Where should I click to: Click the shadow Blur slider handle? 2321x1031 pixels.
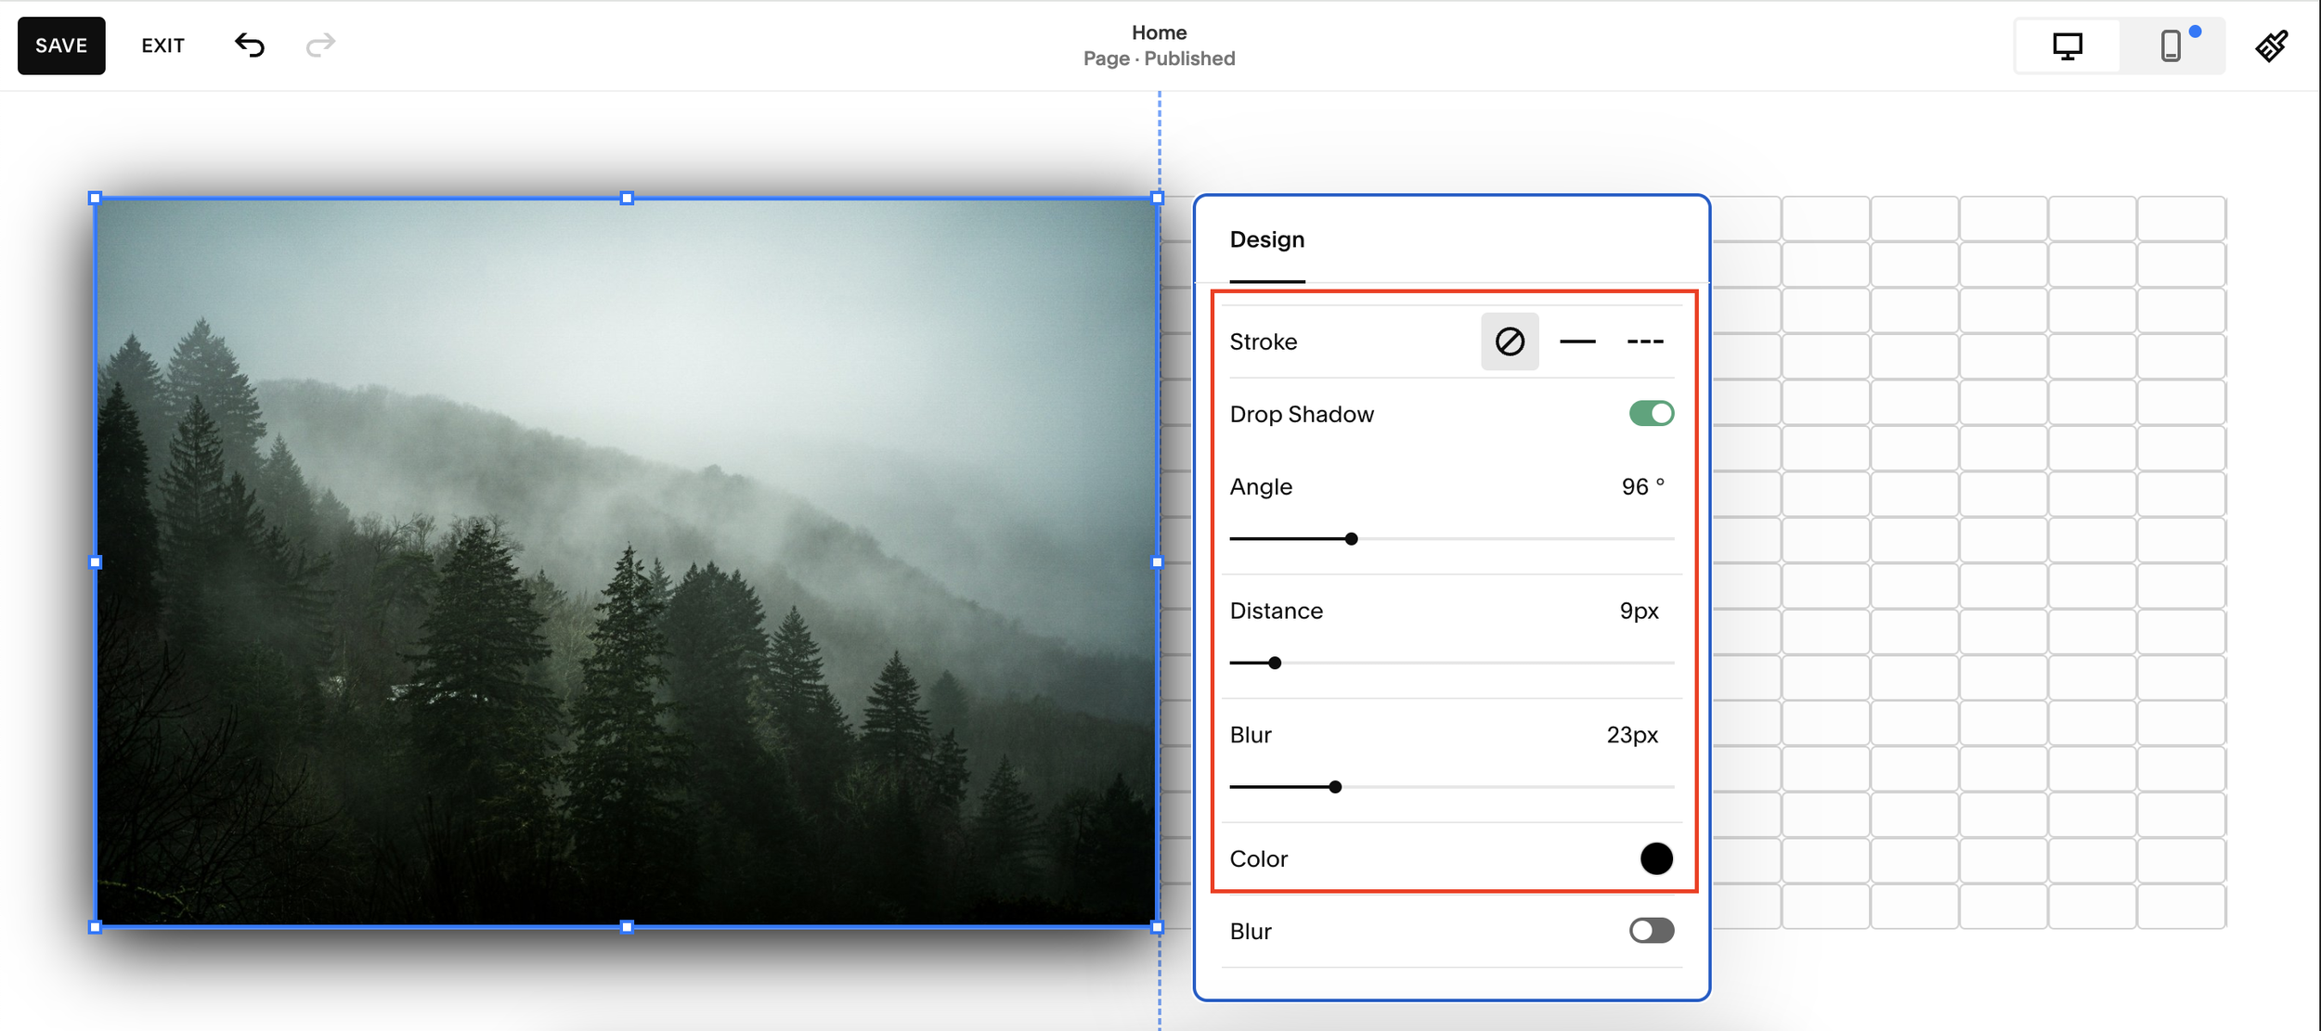[x=1335, y=787]
